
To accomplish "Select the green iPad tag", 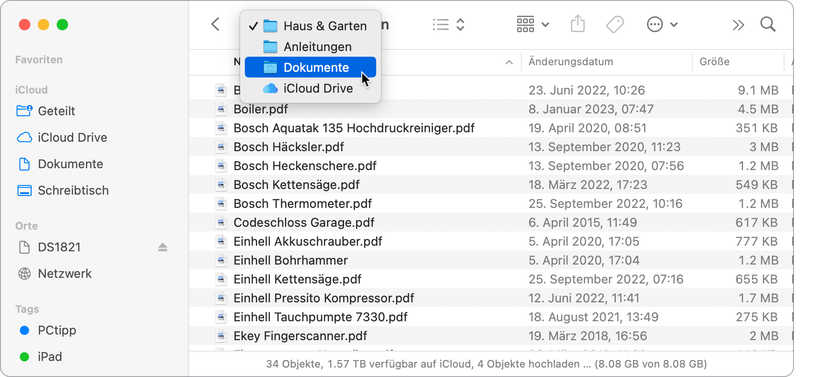I will 41,357.
